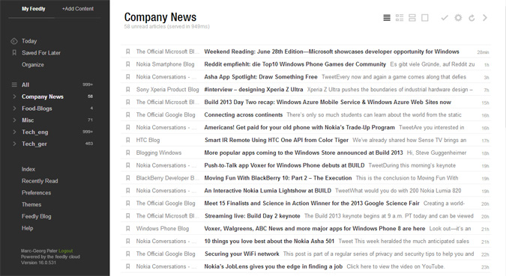Click the 'Nokia Smartphone Blog' source name
The width and height of the screenshot is (506, 276).
[165, 64]
